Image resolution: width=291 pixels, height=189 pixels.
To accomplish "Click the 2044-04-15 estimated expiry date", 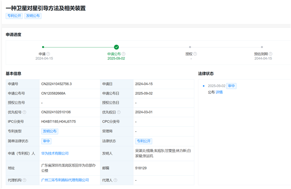I will [263, 59].
